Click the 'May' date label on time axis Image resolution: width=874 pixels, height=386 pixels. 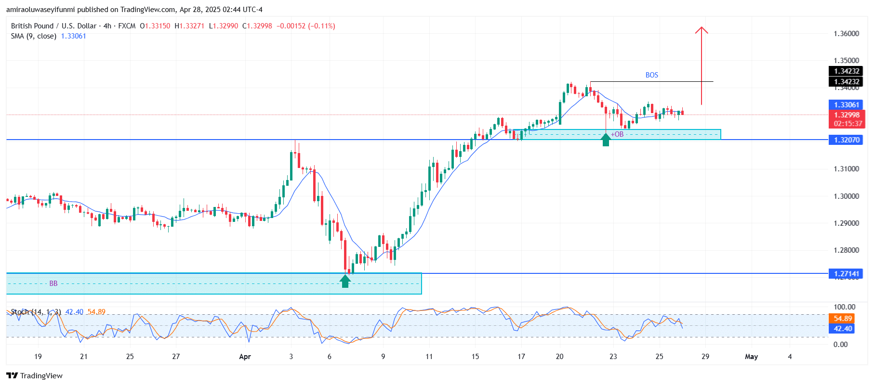coord(751,357)
